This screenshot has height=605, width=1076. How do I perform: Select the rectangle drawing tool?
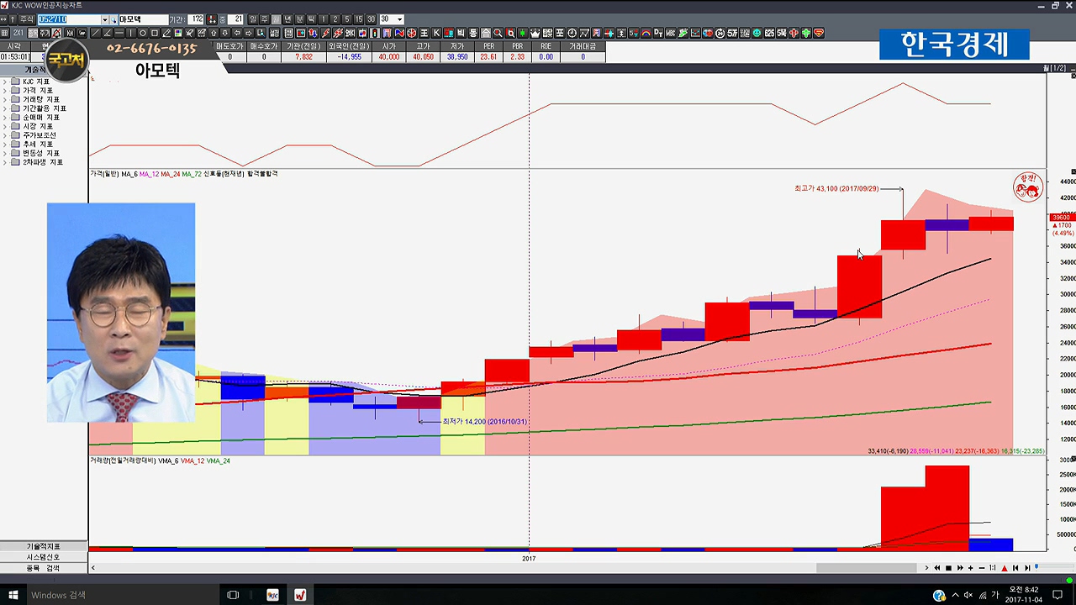click(154, 34)
